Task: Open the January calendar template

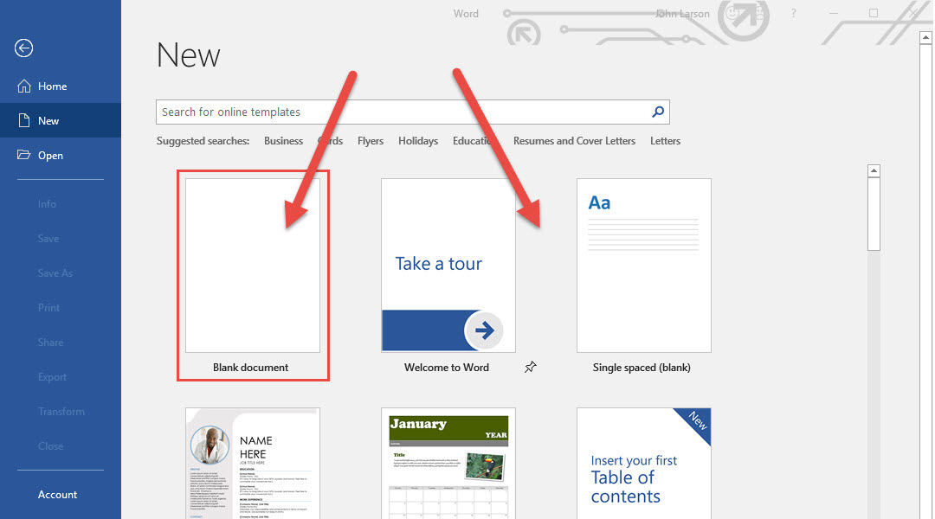Action: 448,463
